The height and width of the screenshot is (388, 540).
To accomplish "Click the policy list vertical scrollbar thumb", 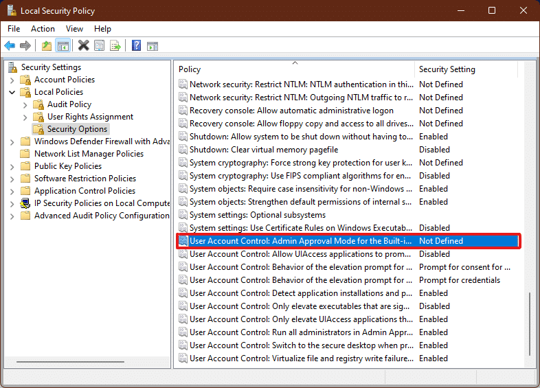I will [x=530, y=324].
